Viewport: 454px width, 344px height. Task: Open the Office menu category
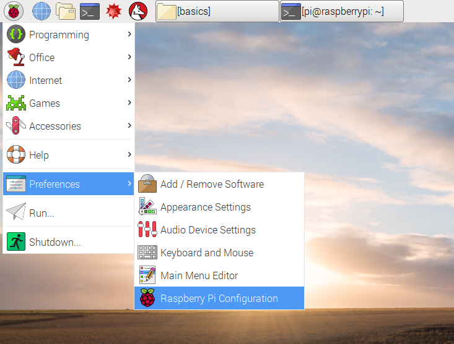(69, 57)
